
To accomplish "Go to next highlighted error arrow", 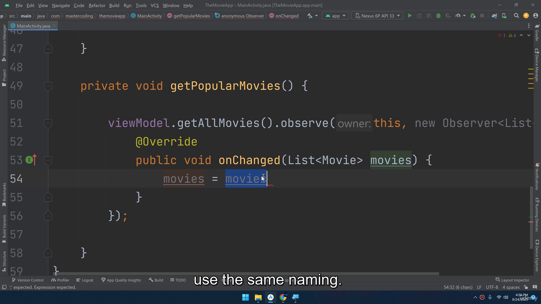I will 529,35.
